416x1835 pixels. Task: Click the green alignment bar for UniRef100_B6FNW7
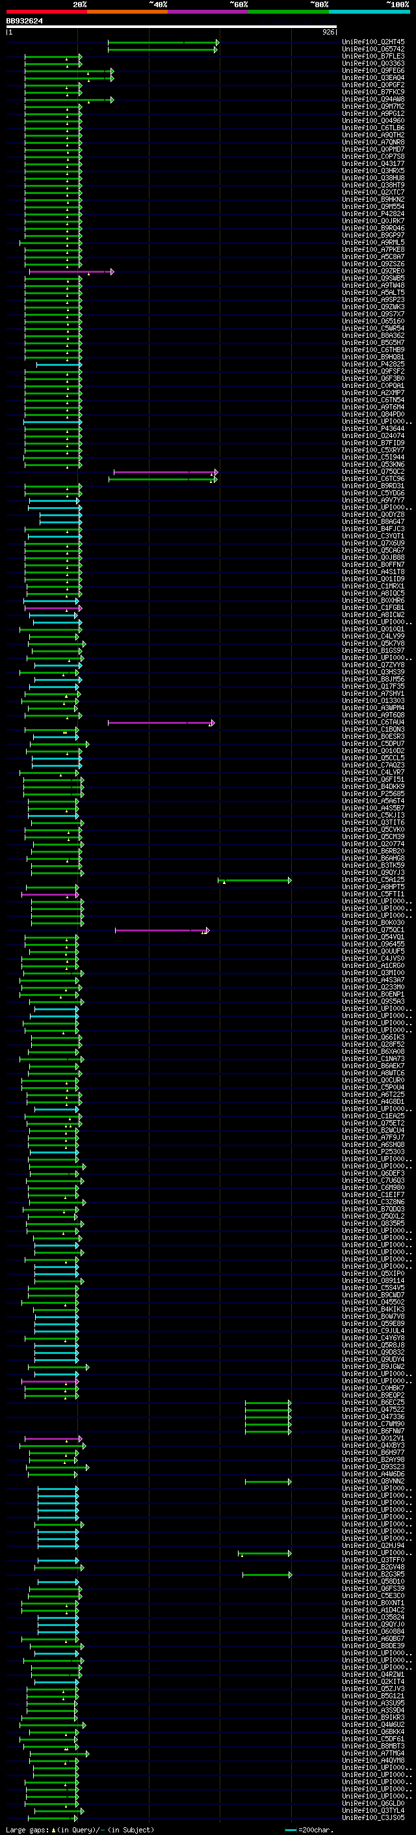[268, 1432]
